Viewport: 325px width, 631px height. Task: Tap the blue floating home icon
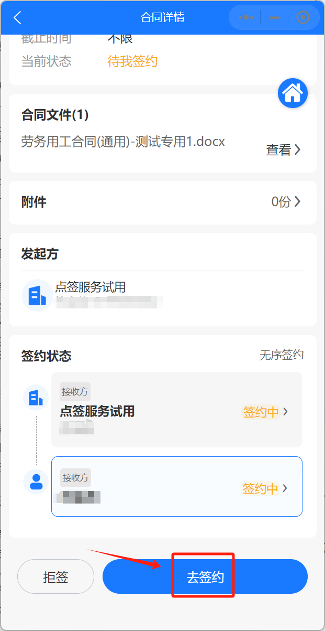[x=293, y=93]
